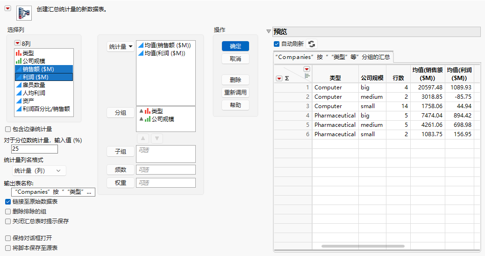The image size is (485, 256).
Task: Collapse the 预览 section disclosure triangle
Action: [x=269, y=32]
